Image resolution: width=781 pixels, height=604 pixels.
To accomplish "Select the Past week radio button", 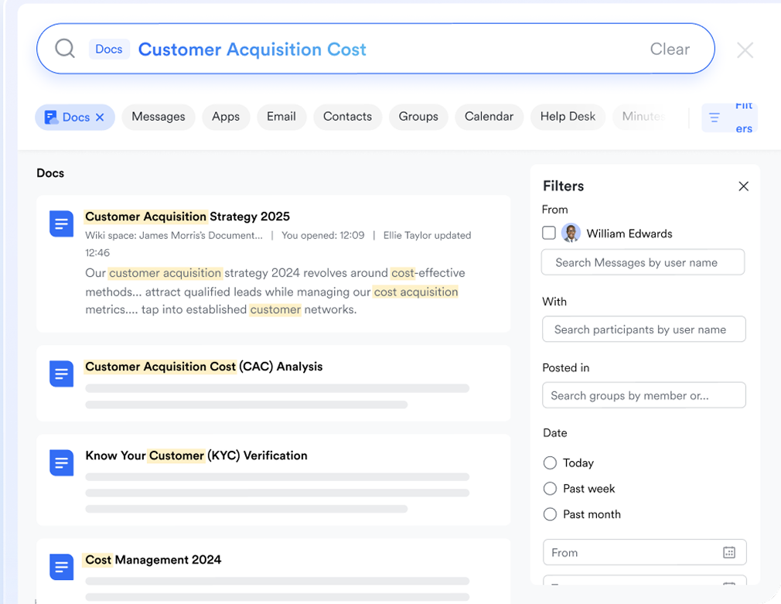I will click(x=550, y=489).
